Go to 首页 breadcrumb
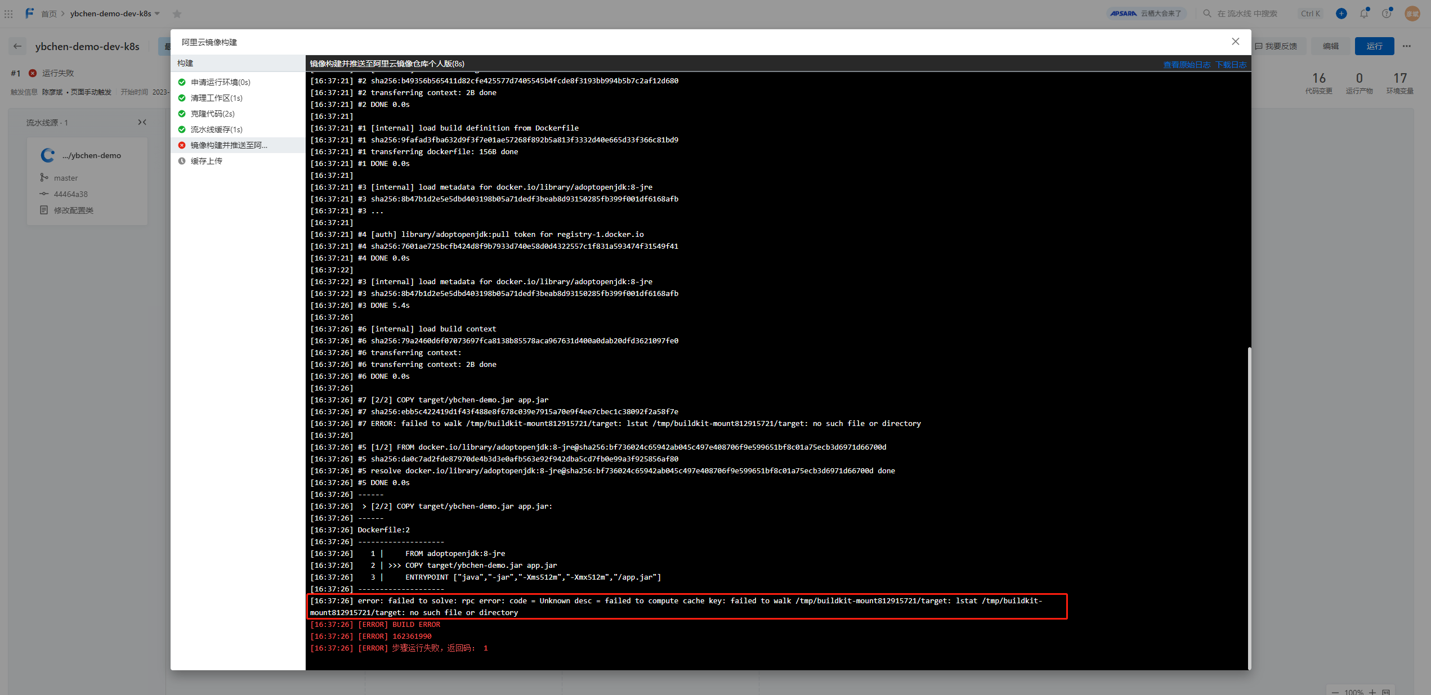Viewport: 1431px width, 695px height. click(x=49, y=14)
